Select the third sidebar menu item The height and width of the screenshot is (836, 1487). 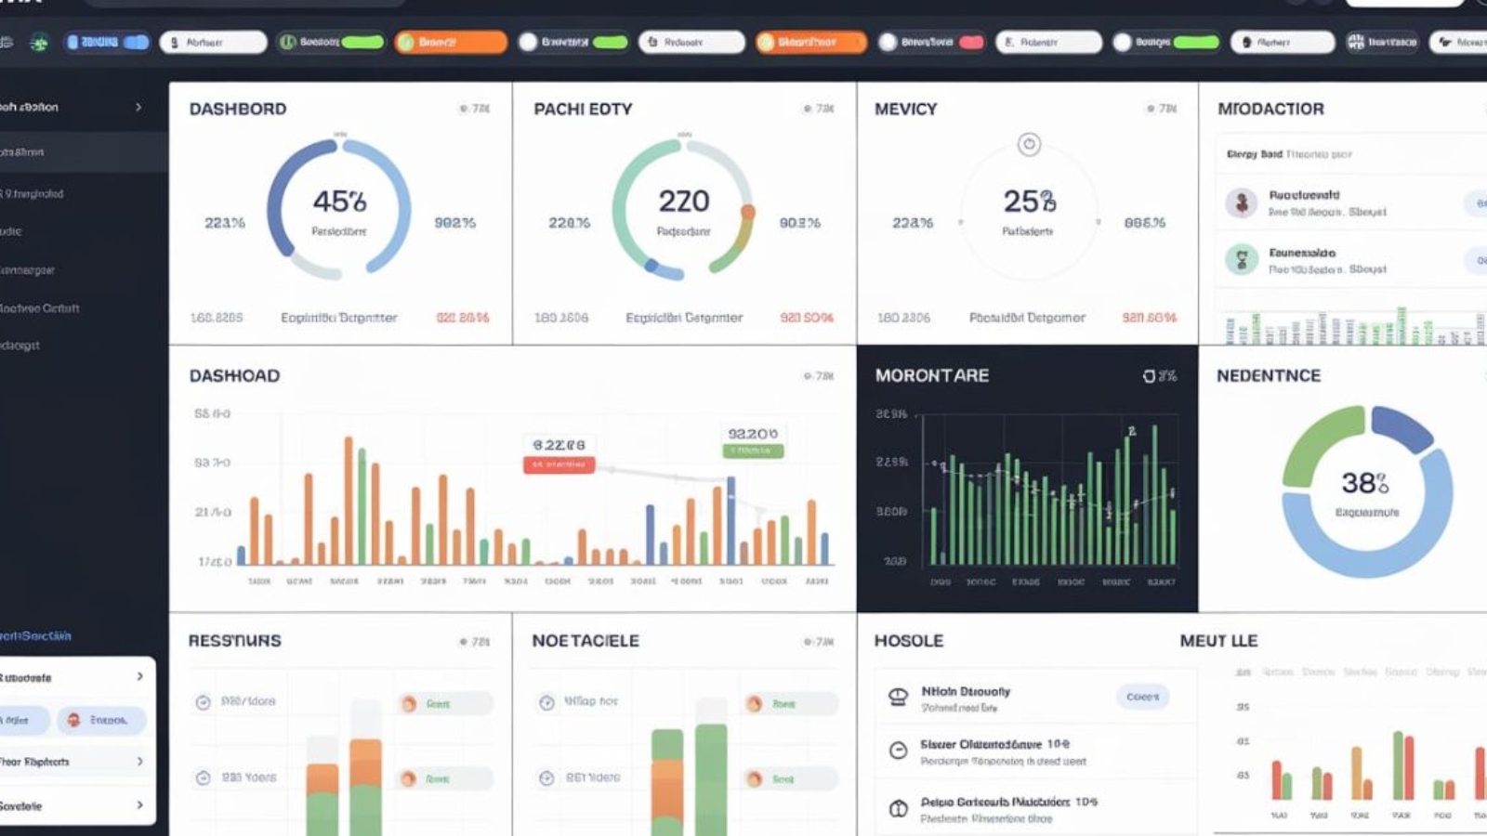point(84,193)
